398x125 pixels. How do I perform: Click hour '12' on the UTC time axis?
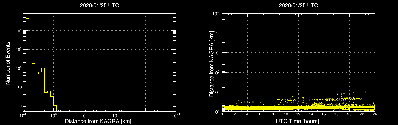[298, 115]
